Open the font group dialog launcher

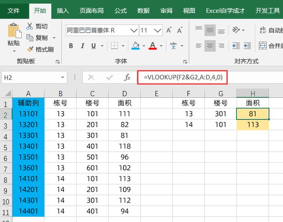point(185,62)
